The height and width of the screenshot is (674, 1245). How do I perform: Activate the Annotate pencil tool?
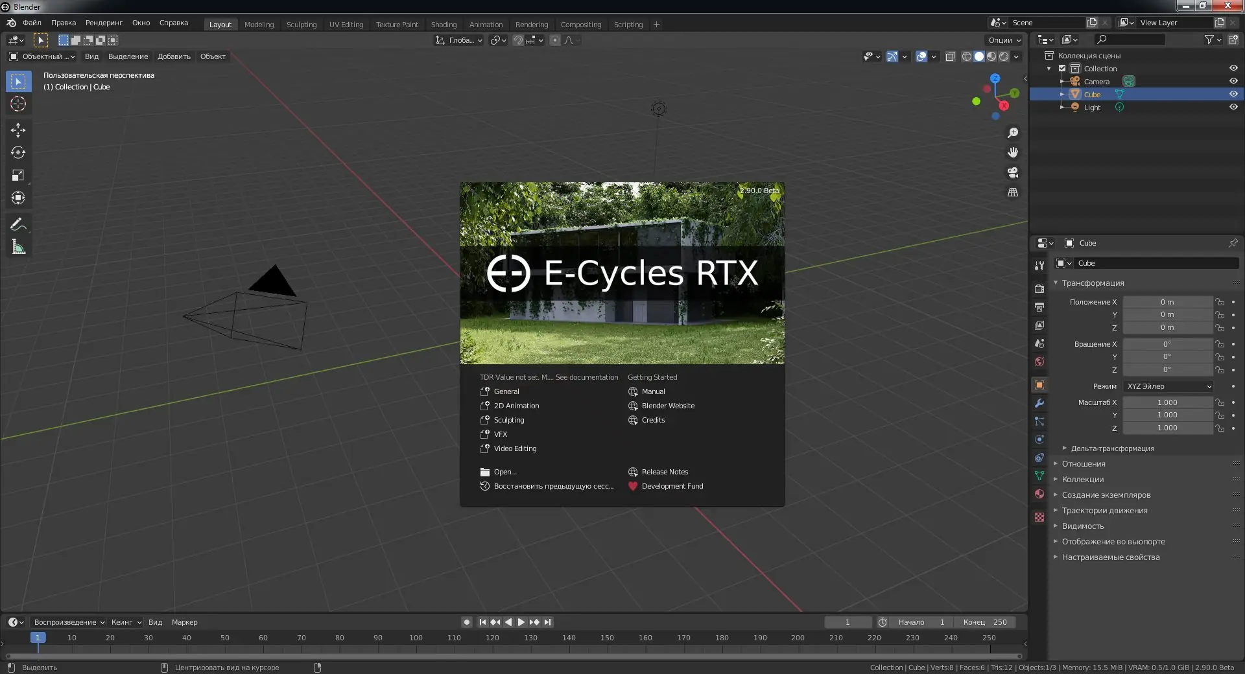click(x=18, y=225)
